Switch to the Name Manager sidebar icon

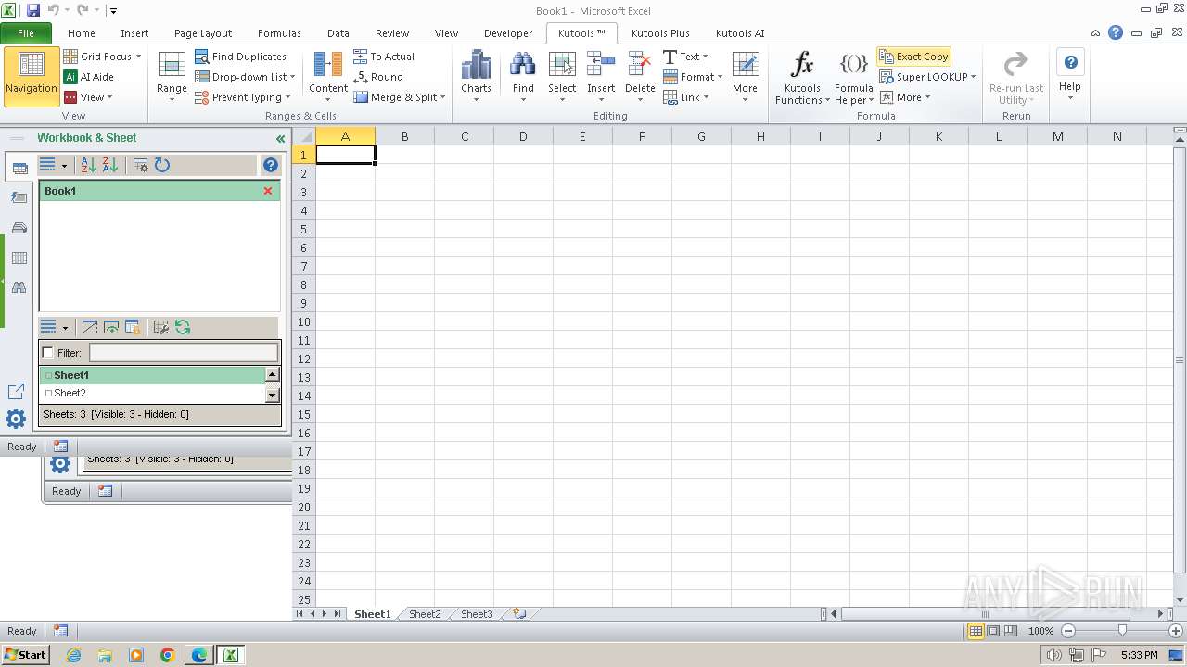pos(19,228)
